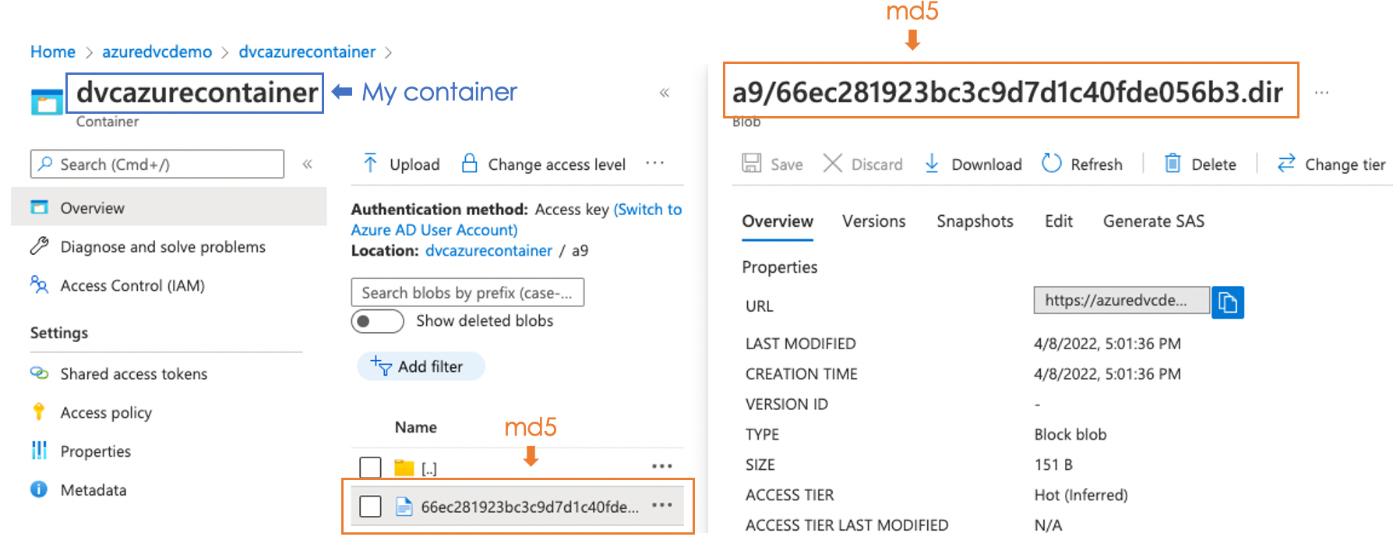Open more options ellipsis for the 66ec blob row

[662, 505]
